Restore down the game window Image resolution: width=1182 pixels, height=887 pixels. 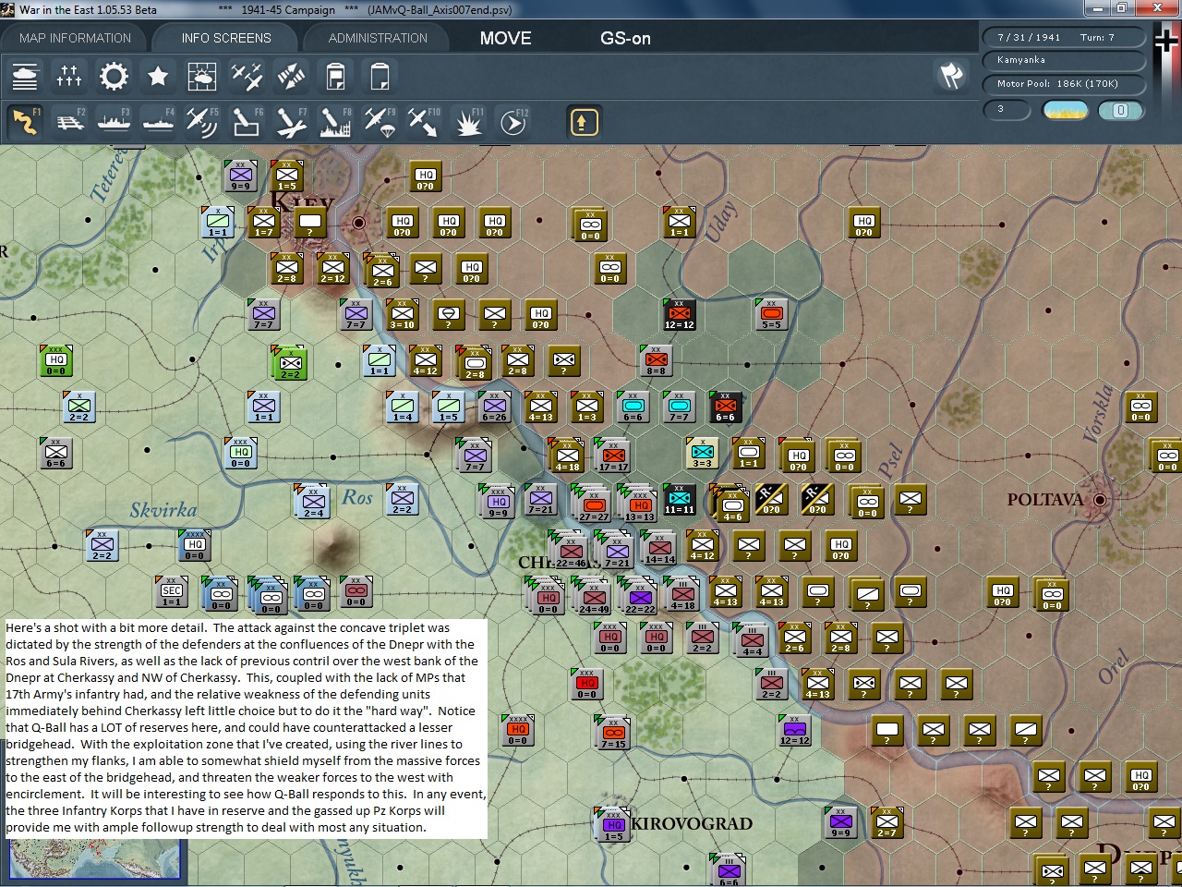(1121, 8)
